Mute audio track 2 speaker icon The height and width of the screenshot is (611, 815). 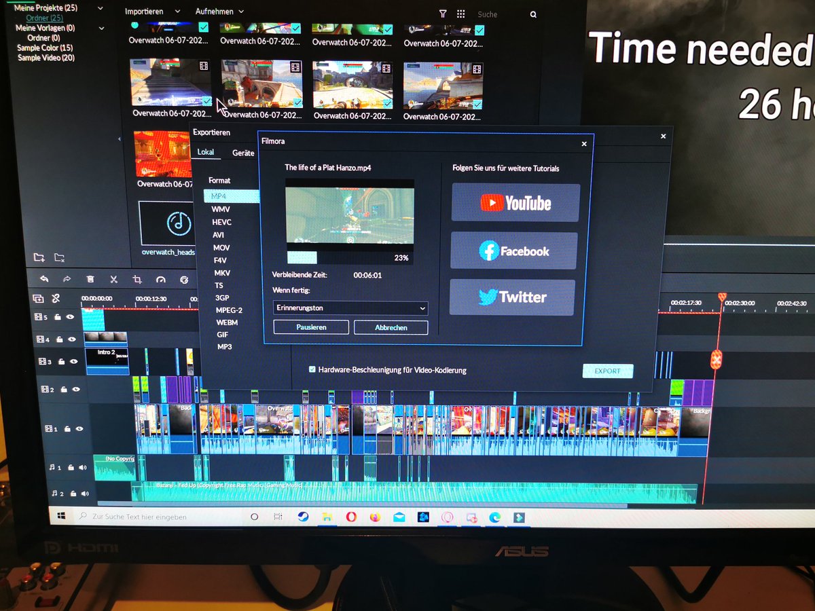point(85,494)
